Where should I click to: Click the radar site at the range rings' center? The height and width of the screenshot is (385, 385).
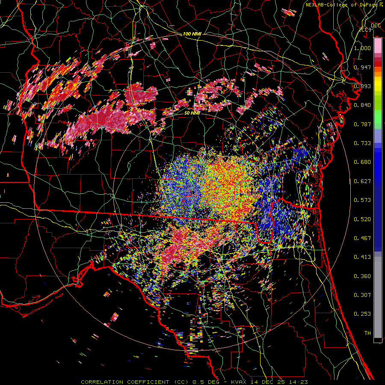pyautogui.click(x=192, y=193)
